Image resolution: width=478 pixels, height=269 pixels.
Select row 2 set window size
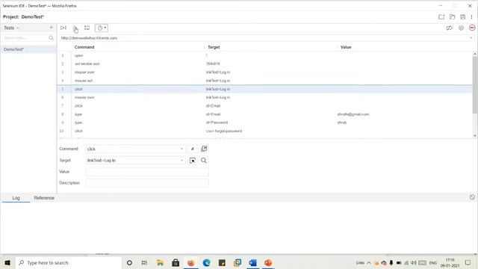tap(264, 64)
